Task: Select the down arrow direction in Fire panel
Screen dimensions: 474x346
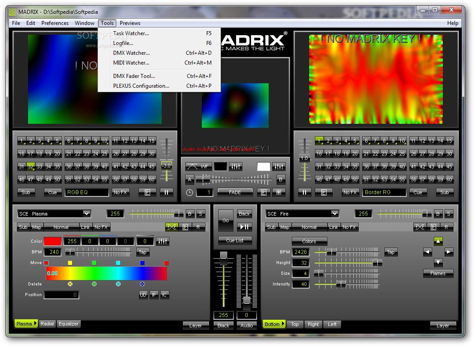Action: tap(438, 262)
